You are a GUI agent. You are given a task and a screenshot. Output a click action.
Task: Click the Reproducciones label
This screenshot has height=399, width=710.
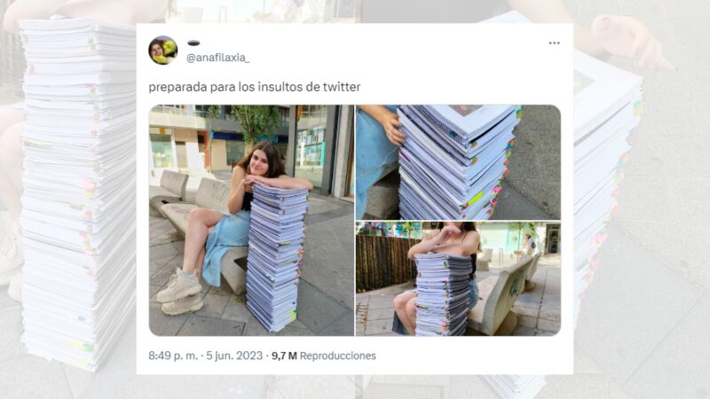[338, 356]
